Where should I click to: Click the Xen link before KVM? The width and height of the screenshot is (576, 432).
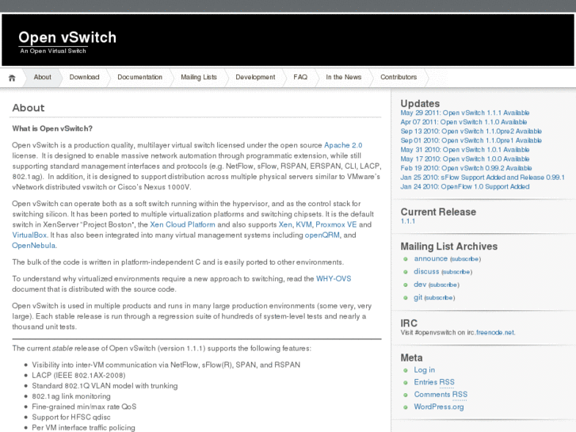(x=285, y=224)
